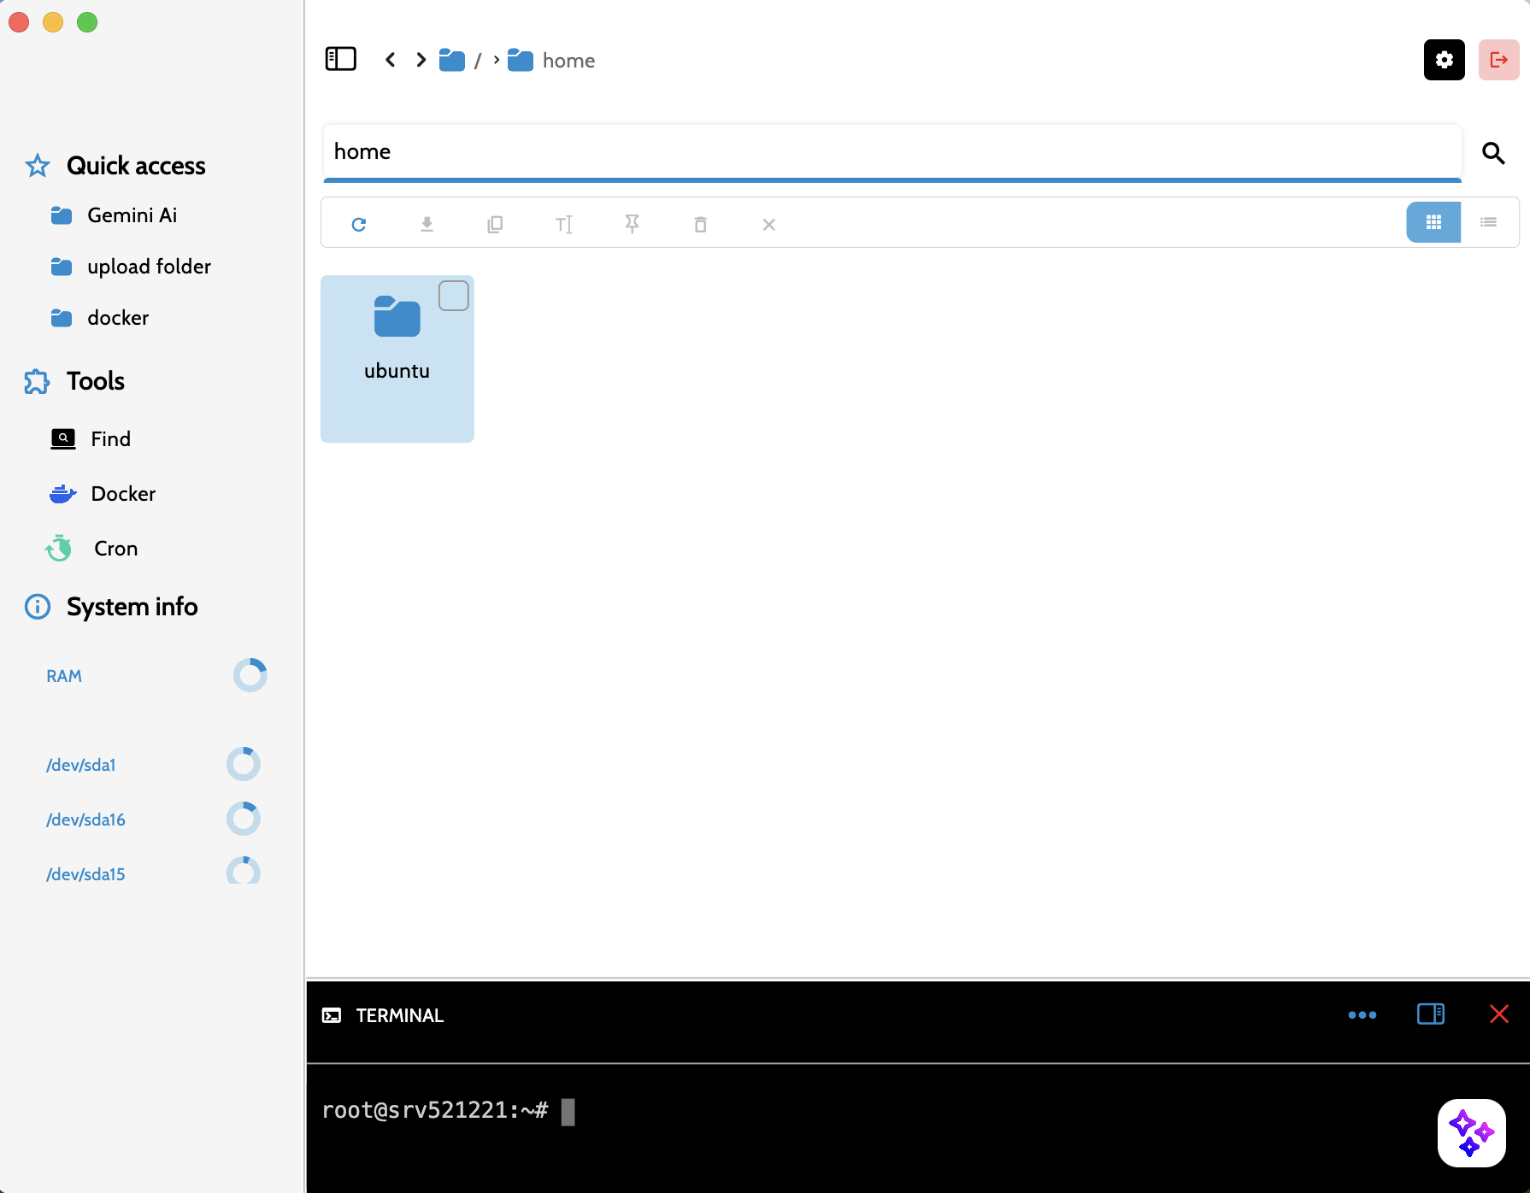Switch to grid view
This screenshot has height=1193, width=1530.
1433,222
